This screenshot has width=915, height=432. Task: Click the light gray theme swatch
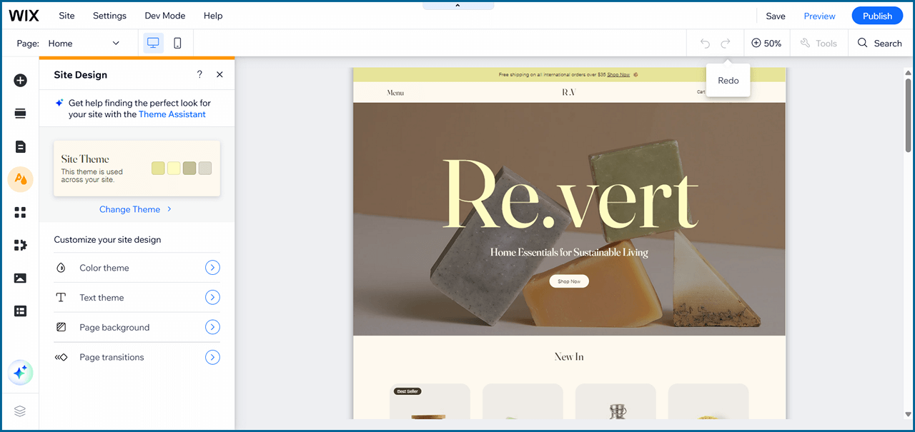[x=205, y=168]
